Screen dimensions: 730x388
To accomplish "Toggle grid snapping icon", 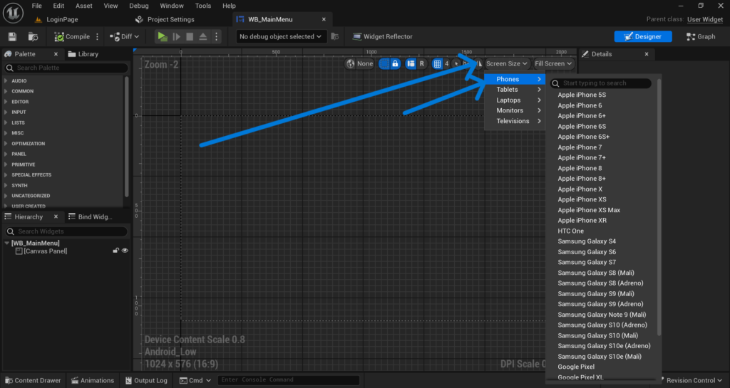I will click(x=437, y=63).
